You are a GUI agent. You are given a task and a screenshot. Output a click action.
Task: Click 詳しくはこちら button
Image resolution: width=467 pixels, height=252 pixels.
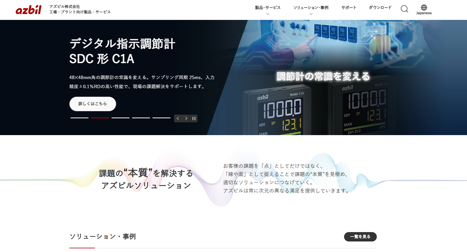click(93, 104)
